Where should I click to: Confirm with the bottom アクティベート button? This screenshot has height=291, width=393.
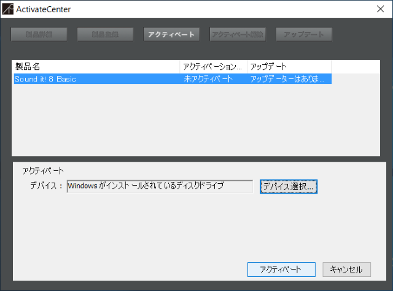[281, 270]
